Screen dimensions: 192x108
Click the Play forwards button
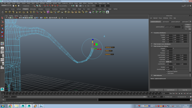[x=182, y=94]
